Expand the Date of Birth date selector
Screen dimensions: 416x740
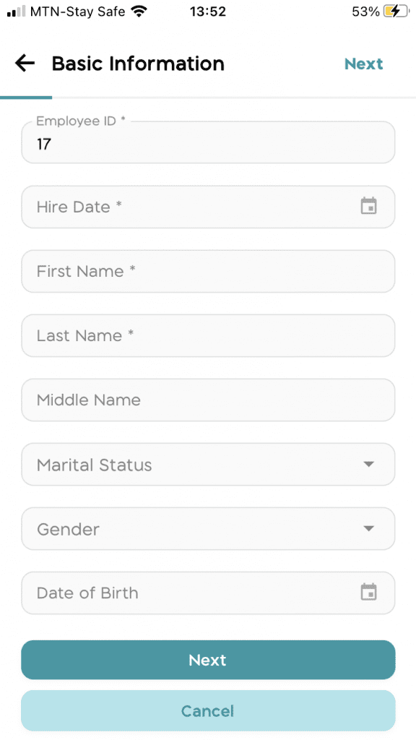pos(208,592)
